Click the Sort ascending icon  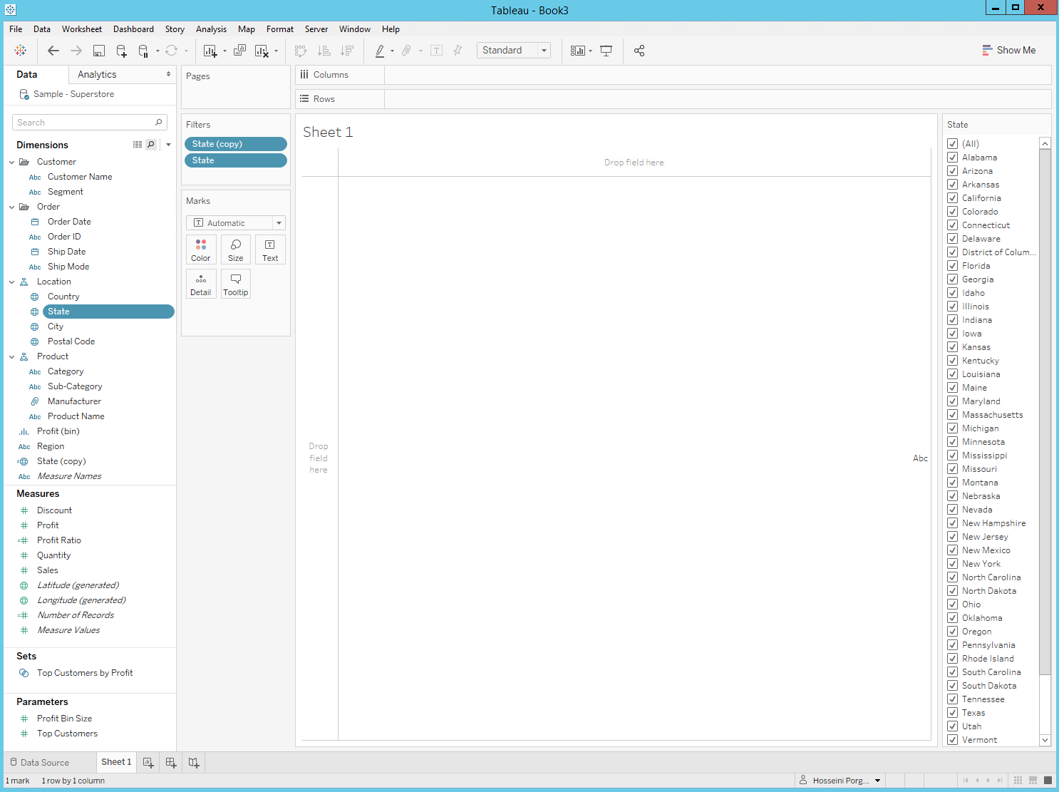pos(324,51)
